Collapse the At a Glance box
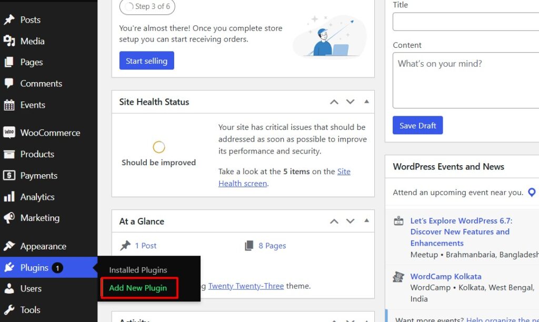Image resolution: width=539 pixels, height=322 pixels. click(x=366, y=221)
